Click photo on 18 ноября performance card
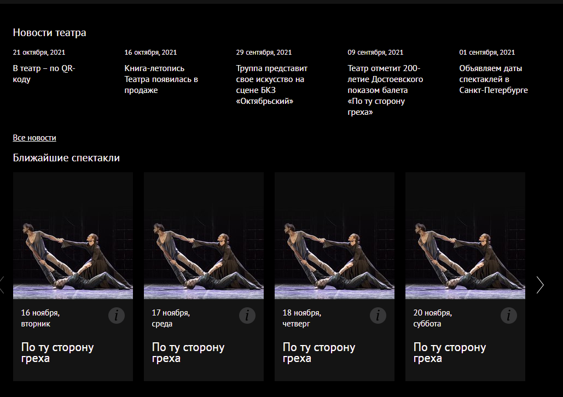563x397 pixels. pos(334,236)
